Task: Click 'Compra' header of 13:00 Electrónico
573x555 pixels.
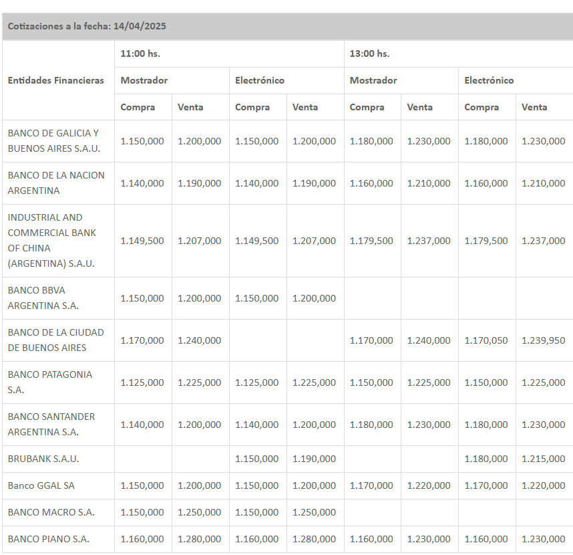Action: pyautogui.click(x=482, y=107)
